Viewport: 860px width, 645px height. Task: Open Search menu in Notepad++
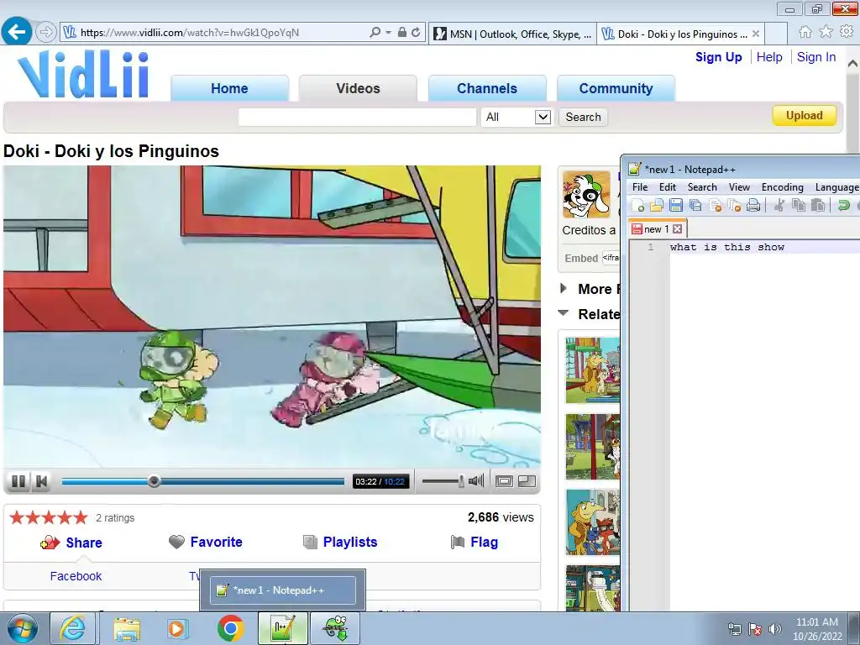point(702,187)
